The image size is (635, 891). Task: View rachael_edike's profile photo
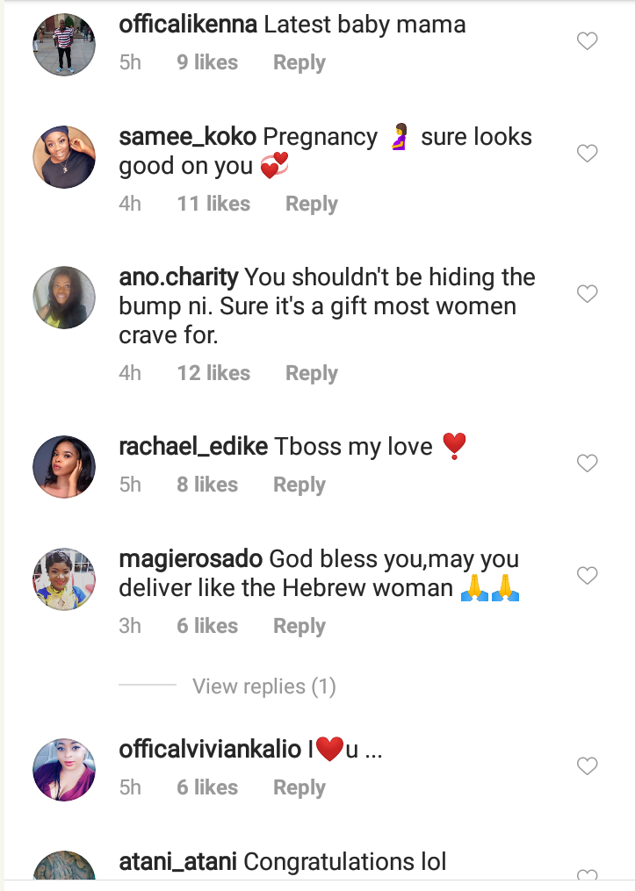click(x=64, y=466)
